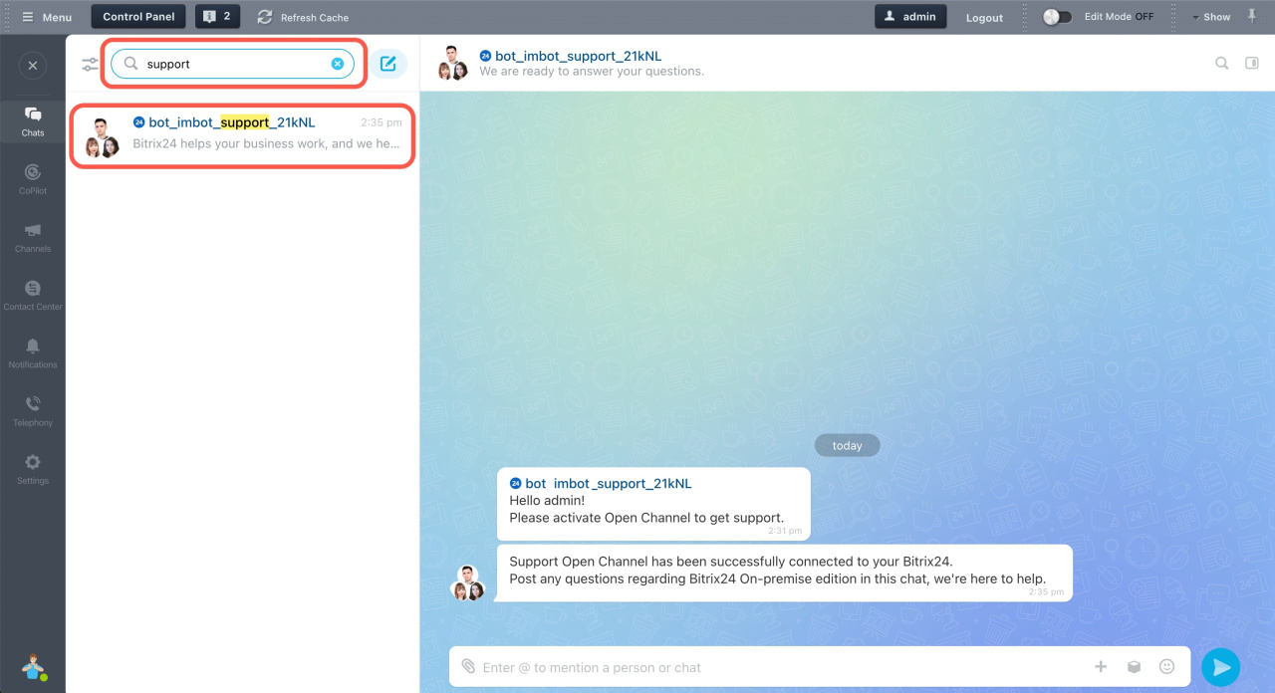This screenshot has width=1275, height=693.
Task: Open the chat search magnifier icon
Action: 1221,64
